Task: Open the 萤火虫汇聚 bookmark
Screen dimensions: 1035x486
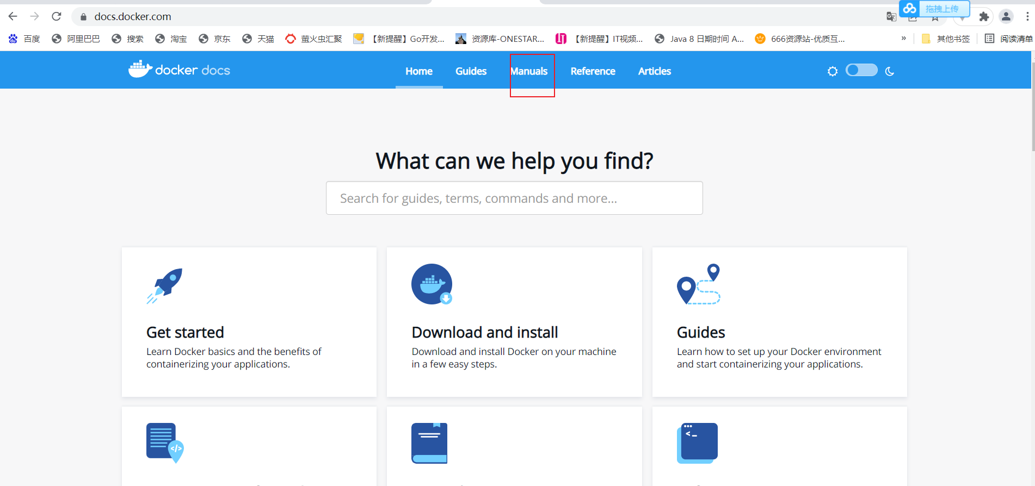Action: click(314, 39)
